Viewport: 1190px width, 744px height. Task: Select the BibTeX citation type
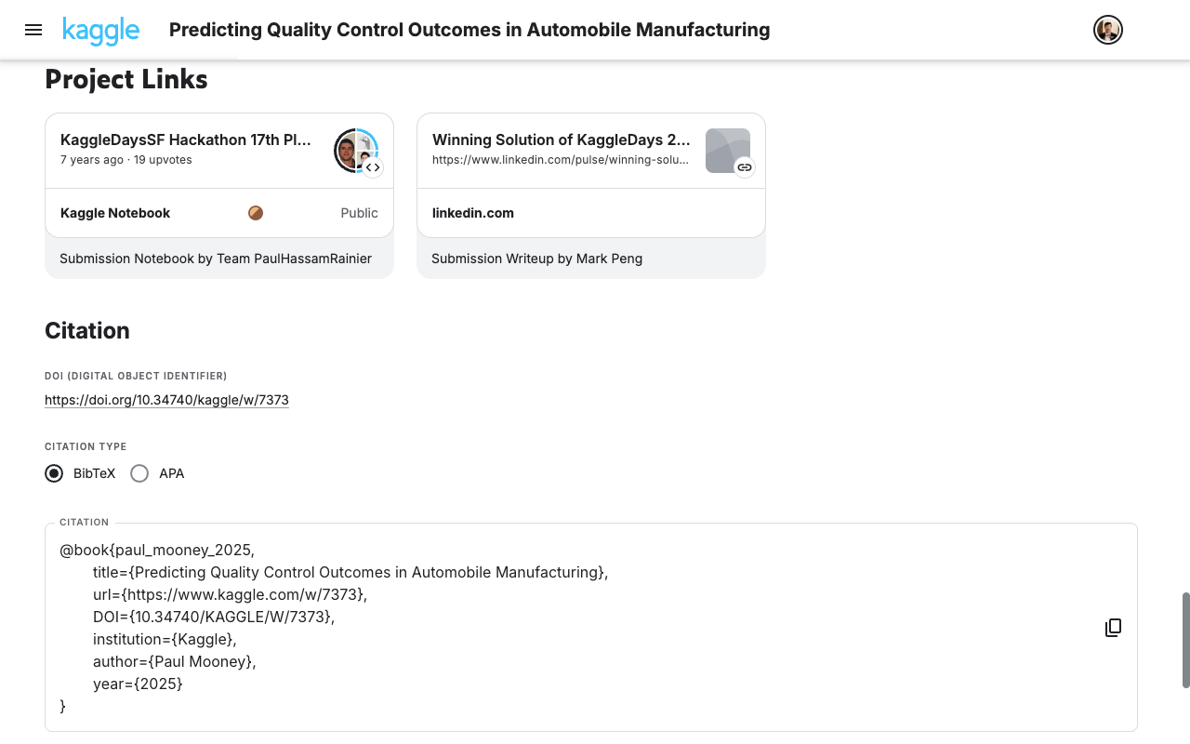tap(54, 473)
